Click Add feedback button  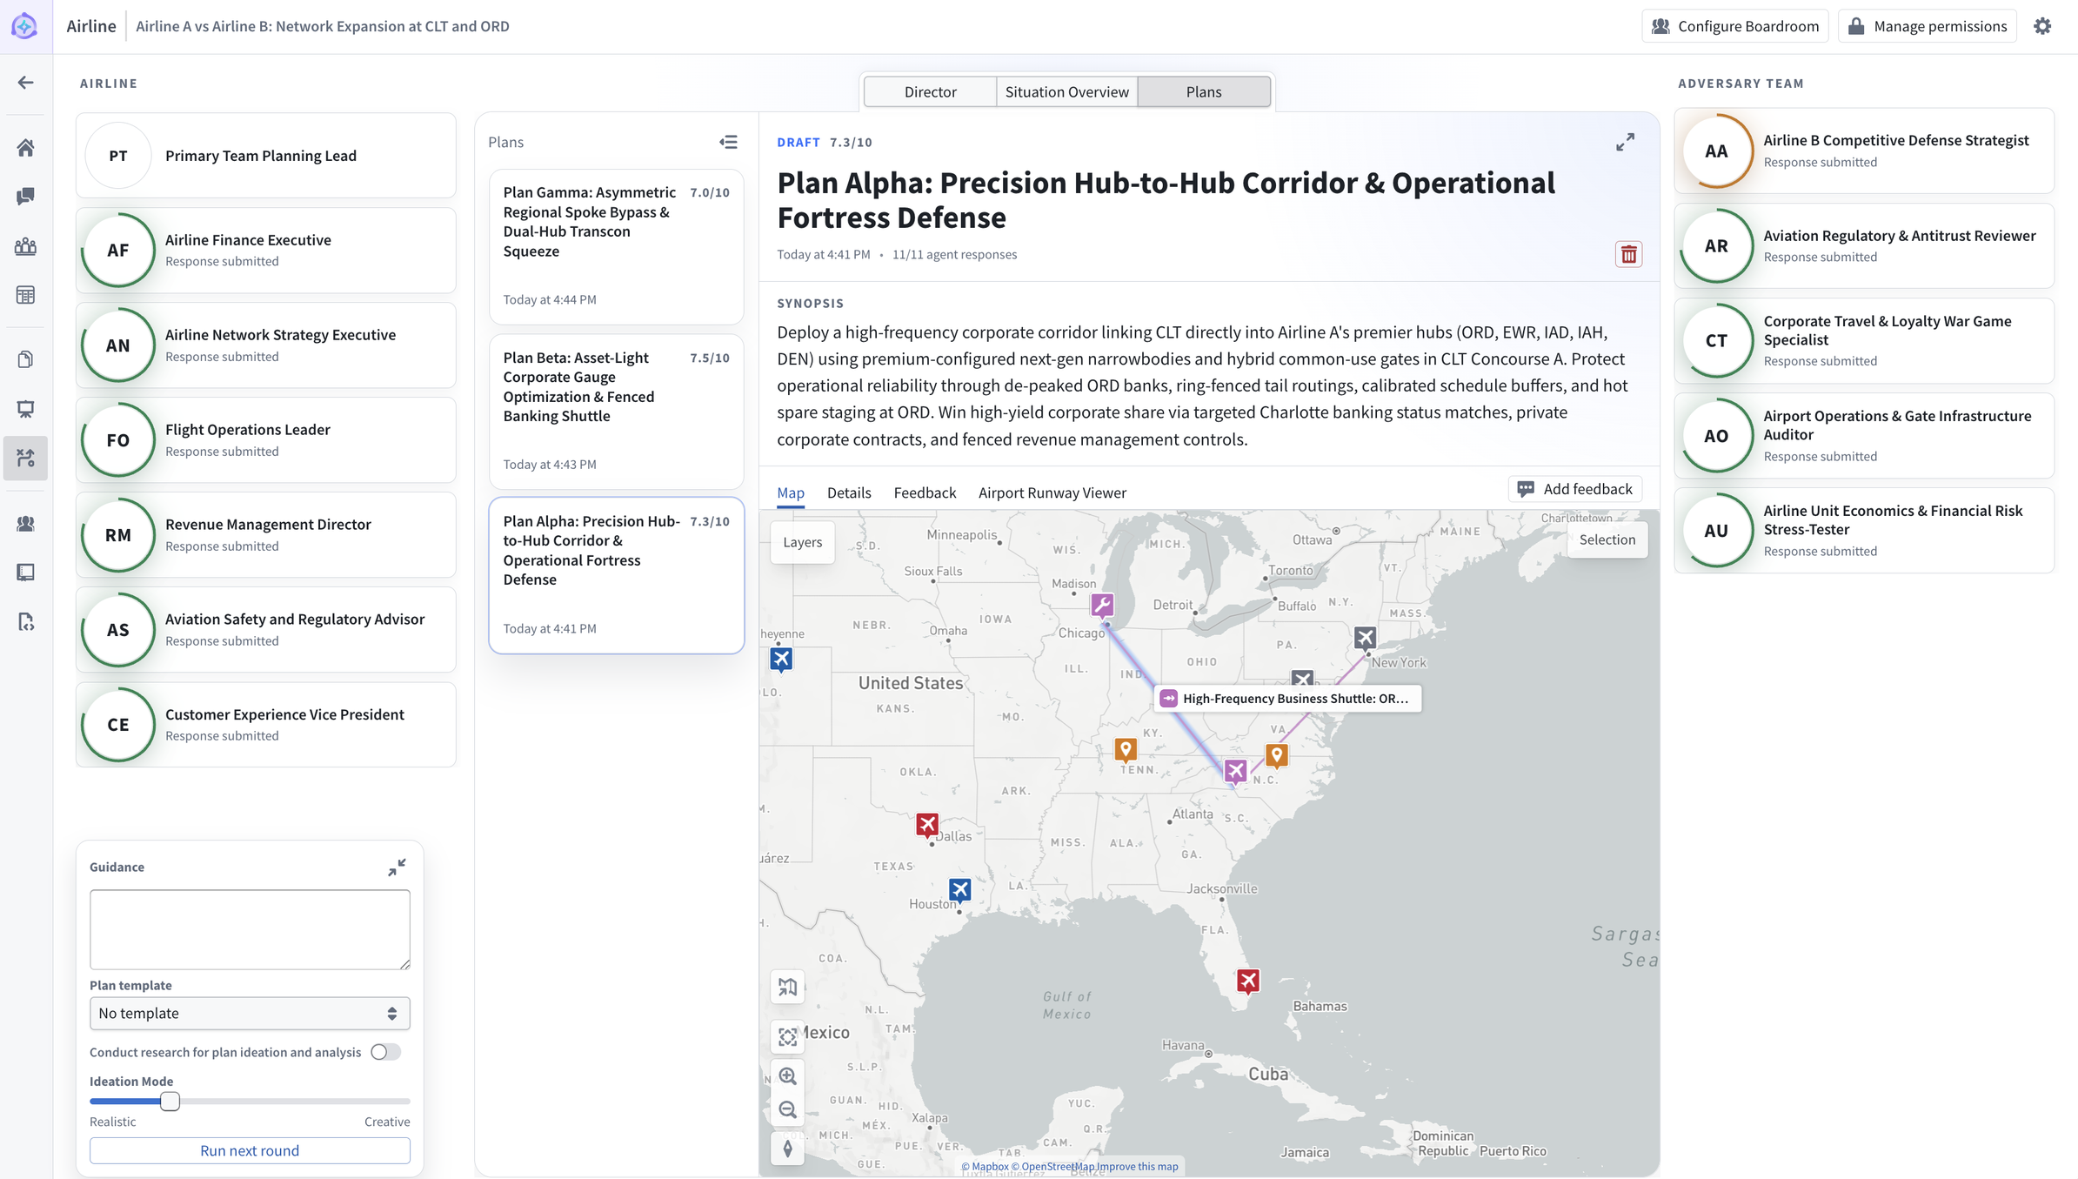(x=1575, y=489)
